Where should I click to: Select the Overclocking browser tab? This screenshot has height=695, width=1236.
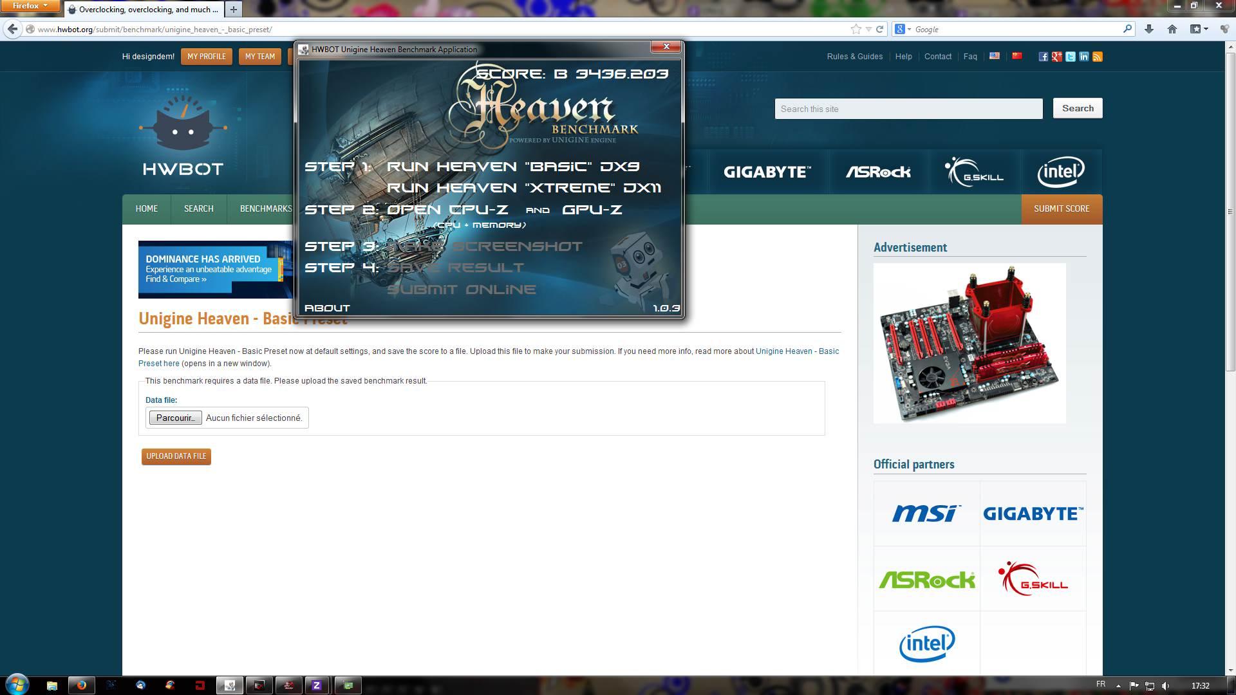(x=144, y=9)
